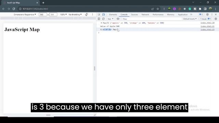Switch to the Console tab
The image size is (219, 123).
pyautogui.click(x=124, y=14)
